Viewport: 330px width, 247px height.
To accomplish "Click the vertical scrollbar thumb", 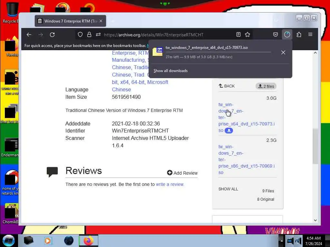I will (x=315, y=146).
